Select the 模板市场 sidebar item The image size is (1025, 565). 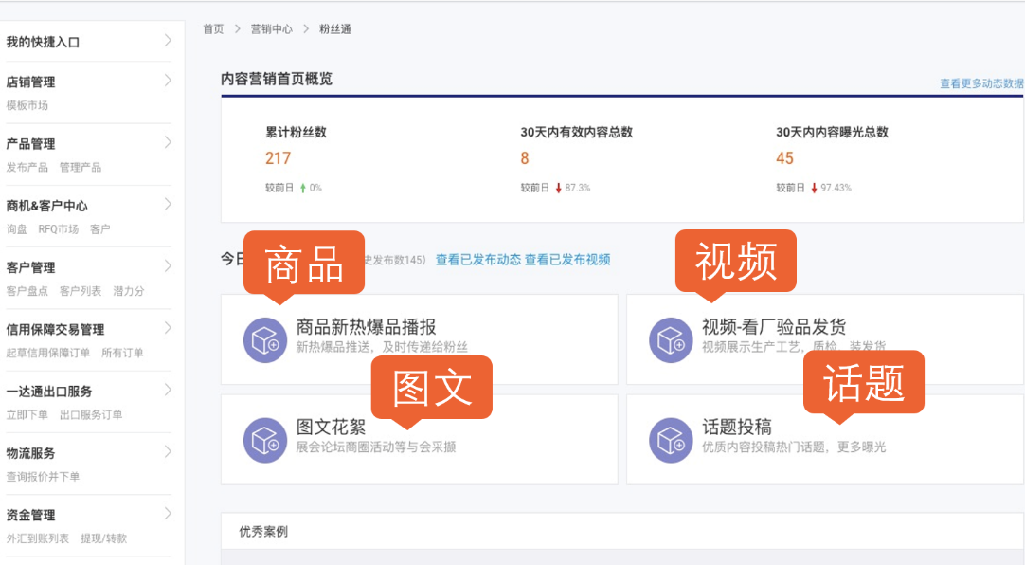27,105
